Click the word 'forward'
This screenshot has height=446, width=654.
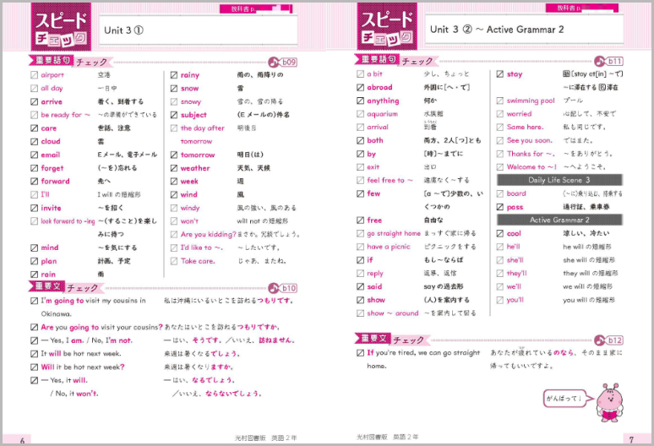(55, 182)
